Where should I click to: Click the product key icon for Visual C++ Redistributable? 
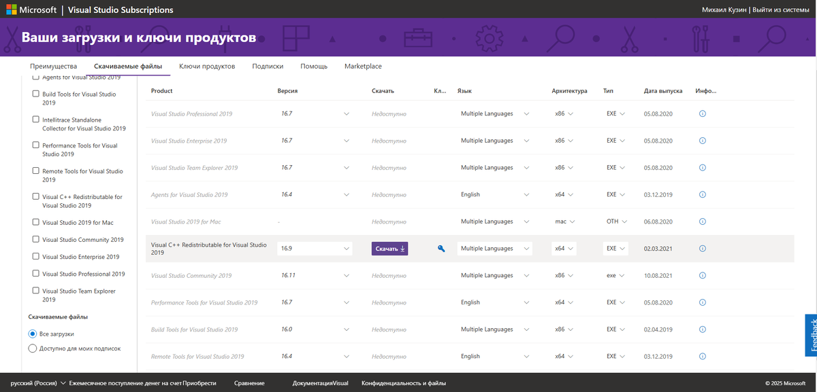441,249
